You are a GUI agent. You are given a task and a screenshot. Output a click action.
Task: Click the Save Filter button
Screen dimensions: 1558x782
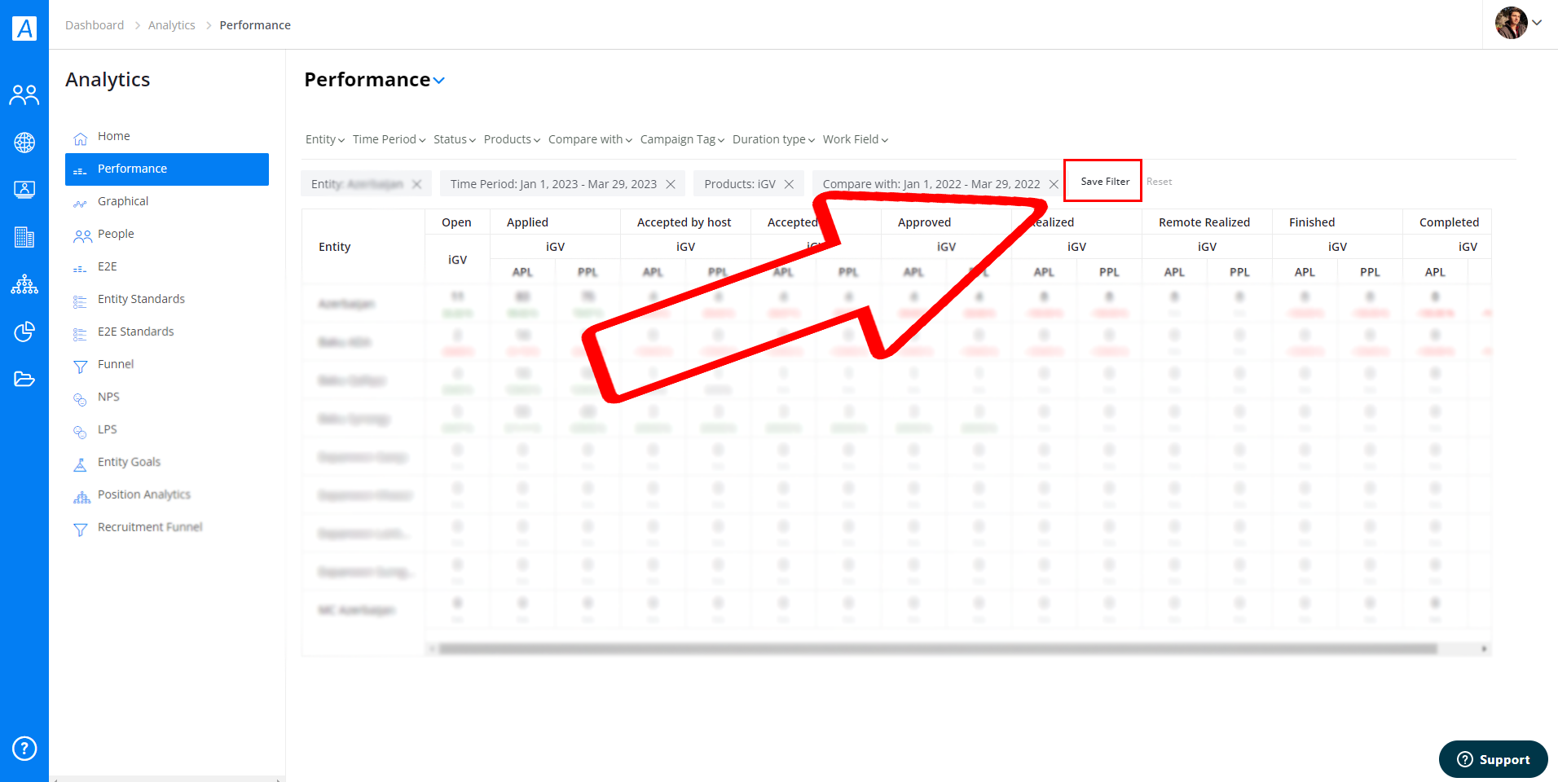pyautogui.click(x=1105, y=182)
